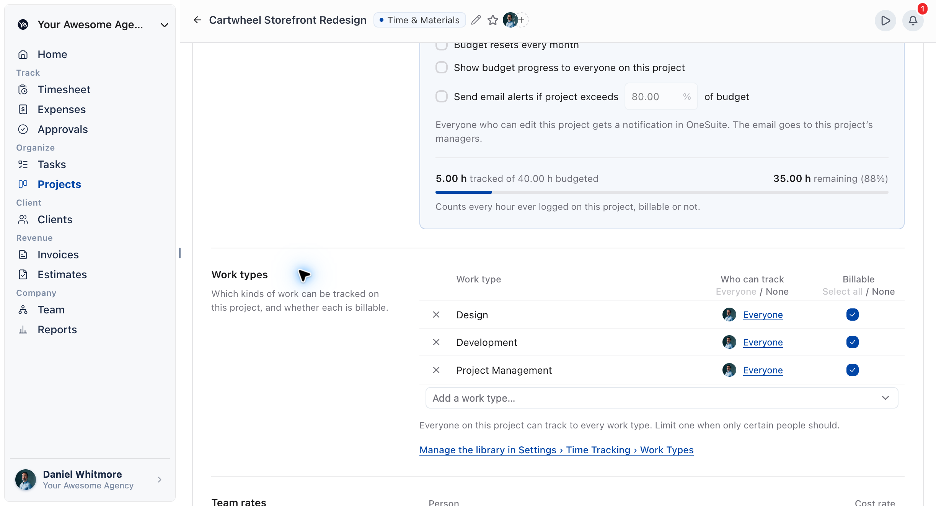Edit project name with the pencil icon
Image resolution: width=936 pixels, height=506 pixels.
point(476,20)
